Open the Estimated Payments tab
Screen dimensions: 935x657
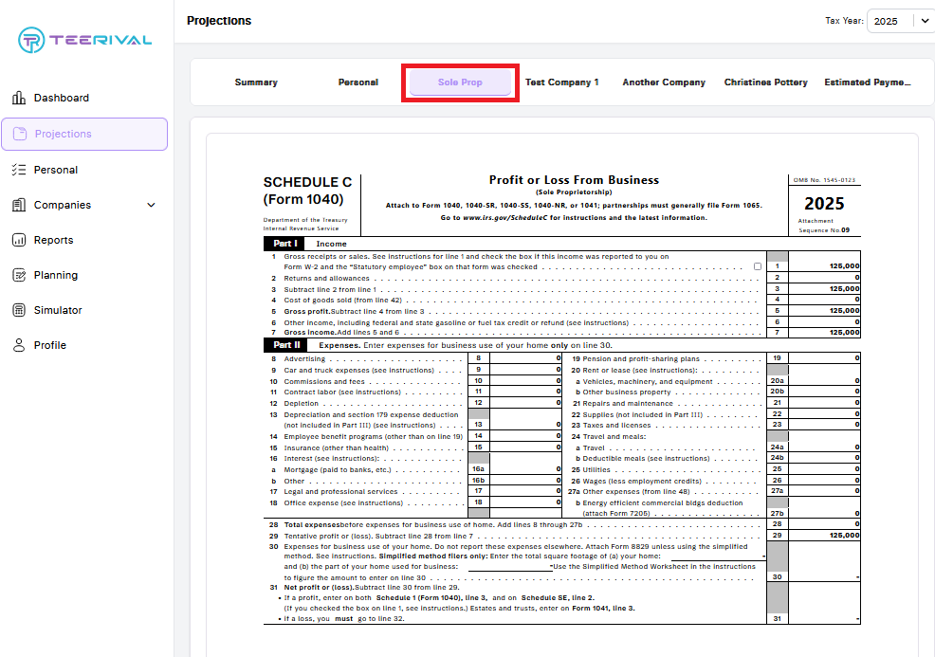[x=868, y=82]
